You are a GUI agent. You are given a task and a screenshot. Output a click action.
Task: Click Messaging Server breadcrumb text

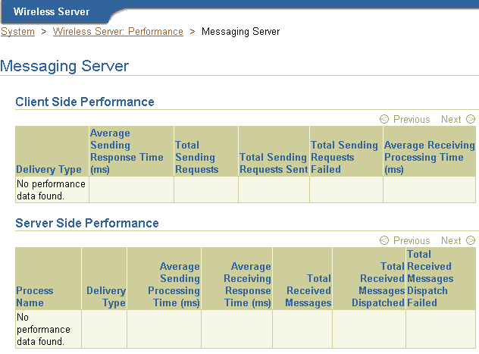point(240,32)
